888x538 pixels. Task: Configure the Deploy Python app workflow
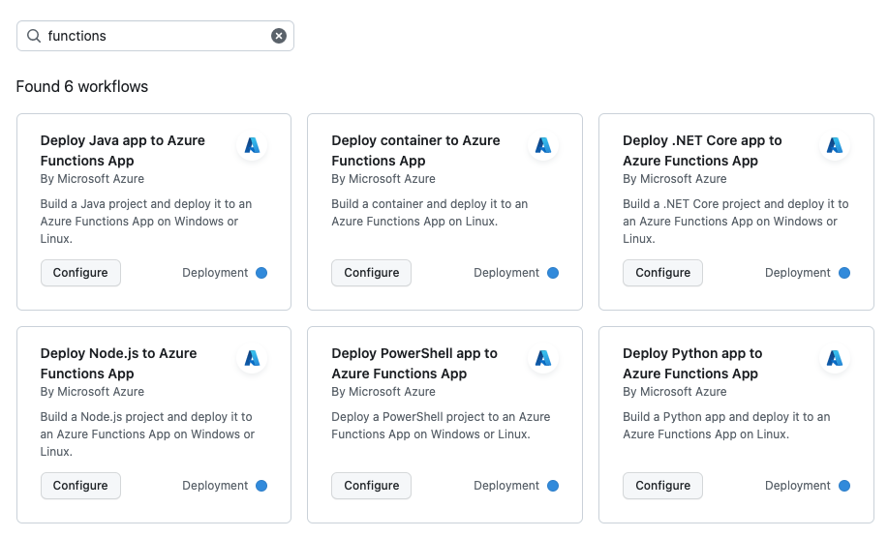tap(663, 486)
